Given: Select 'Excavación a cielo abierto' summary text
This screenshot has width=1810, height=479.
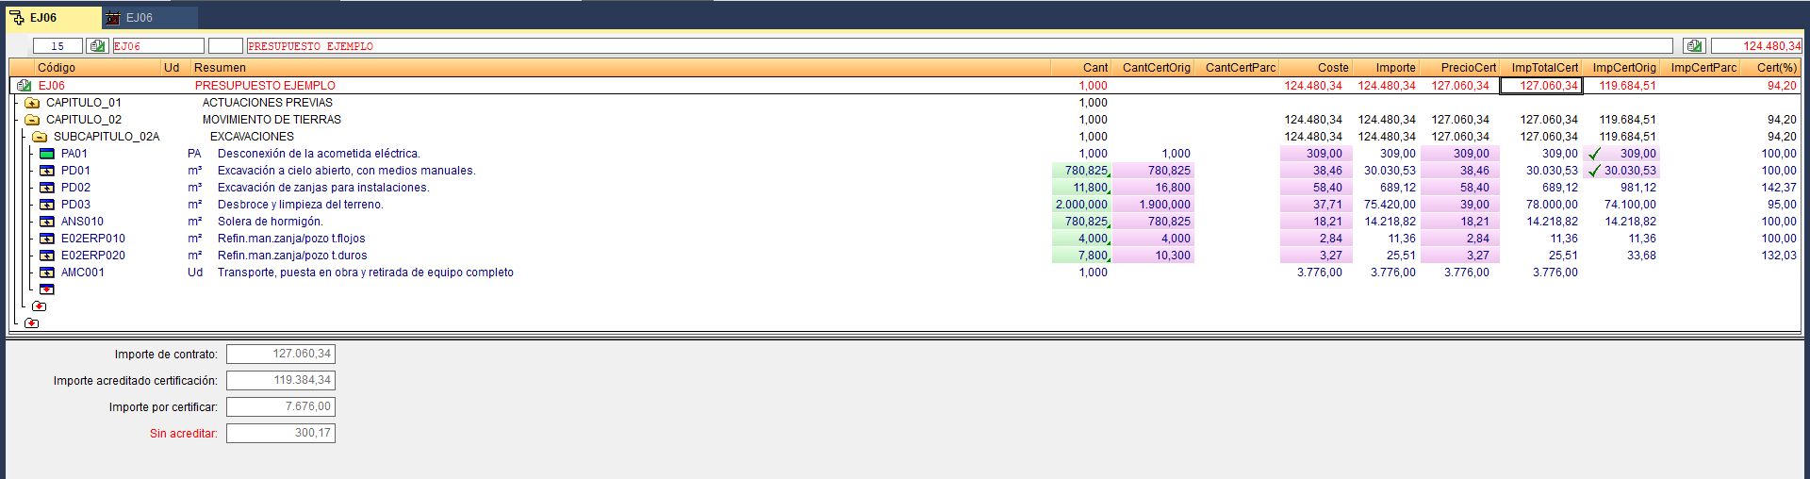Looking at the screenshot, I should point(346,171).
